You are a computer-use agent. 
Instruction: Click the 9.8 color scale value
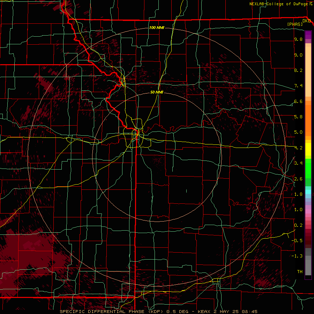pyautogui.click(x=298, y=39)
